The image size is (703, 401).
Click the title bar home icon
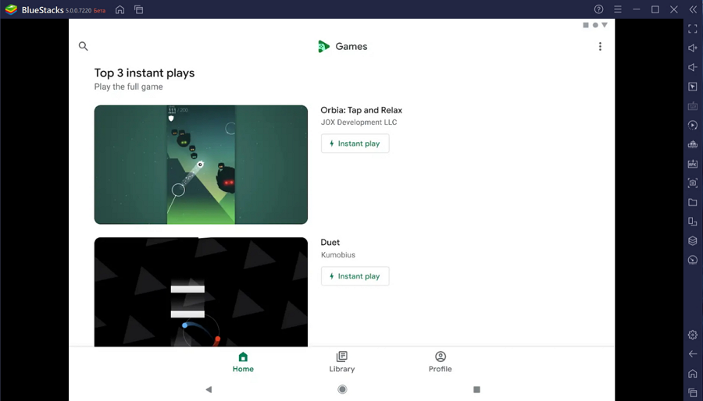pyautogui.click(x=120, y=9)
